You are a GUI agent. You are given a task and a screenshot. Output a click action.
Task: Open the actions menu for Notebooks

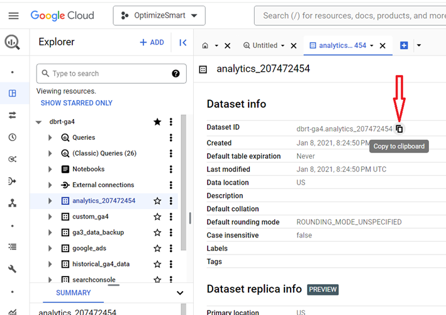(171, 169)
